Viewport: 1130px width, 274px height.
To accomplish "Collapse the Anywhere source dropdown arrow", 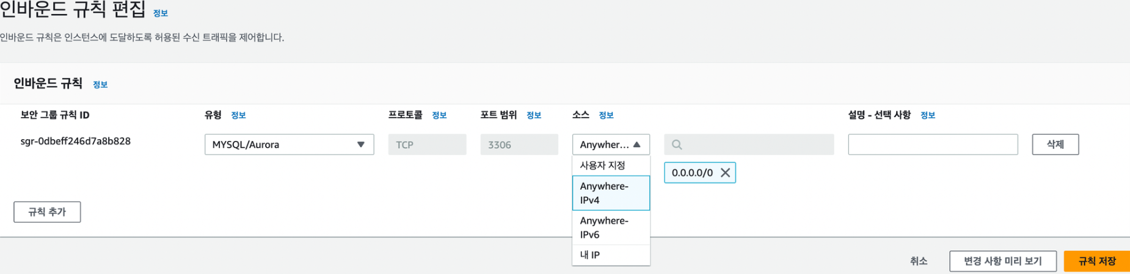I will click(637, 145).
